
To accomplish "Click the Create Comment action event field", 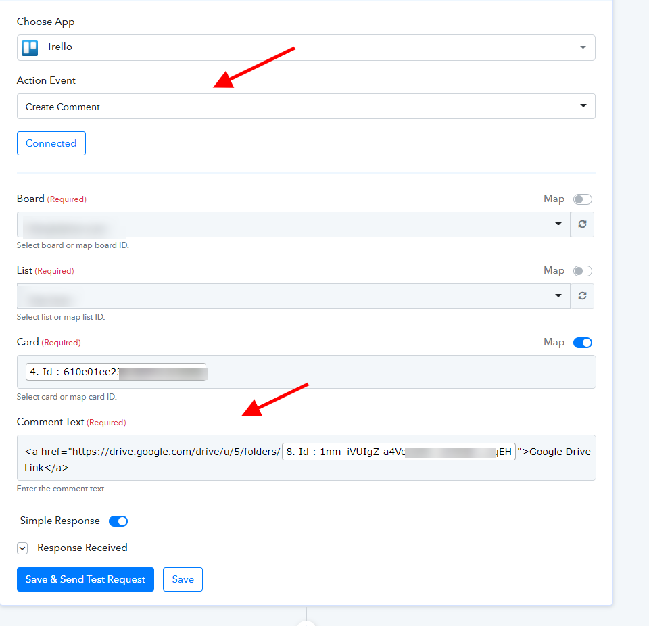I will tap(306, 106).
